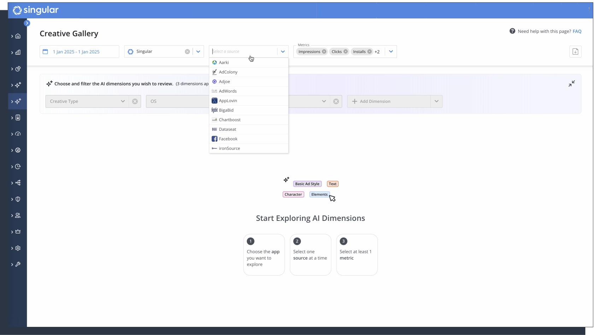597x335 pixels.
Task: Remove the Installs metric chip
Action: coord(369,52)
